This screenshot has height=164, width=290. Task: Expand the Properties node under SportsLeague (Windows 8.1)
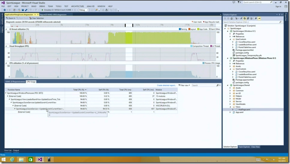click(230, 34)
